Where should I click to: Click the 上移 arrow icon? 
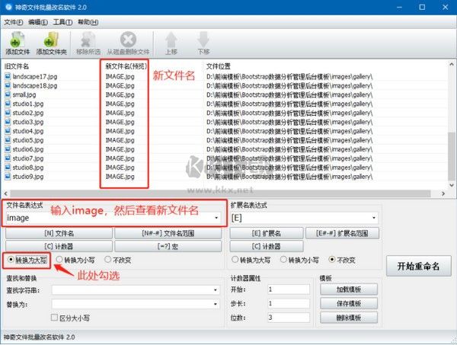[x=171, y=40]
